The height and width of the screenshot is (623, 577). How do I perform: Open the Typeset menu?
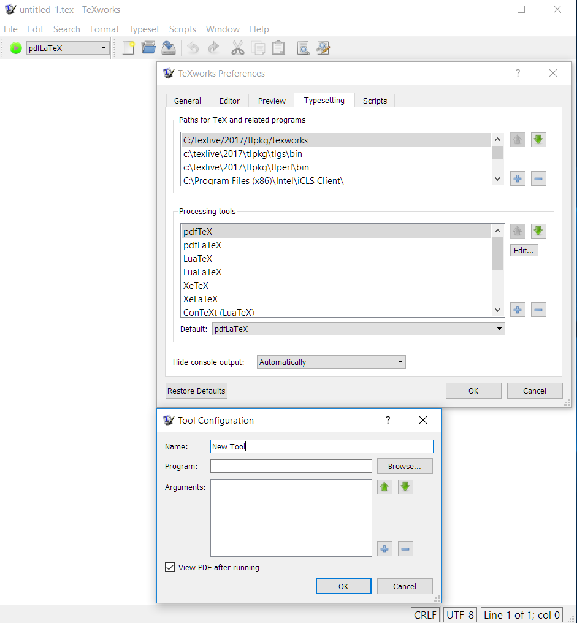pos(144,29)
